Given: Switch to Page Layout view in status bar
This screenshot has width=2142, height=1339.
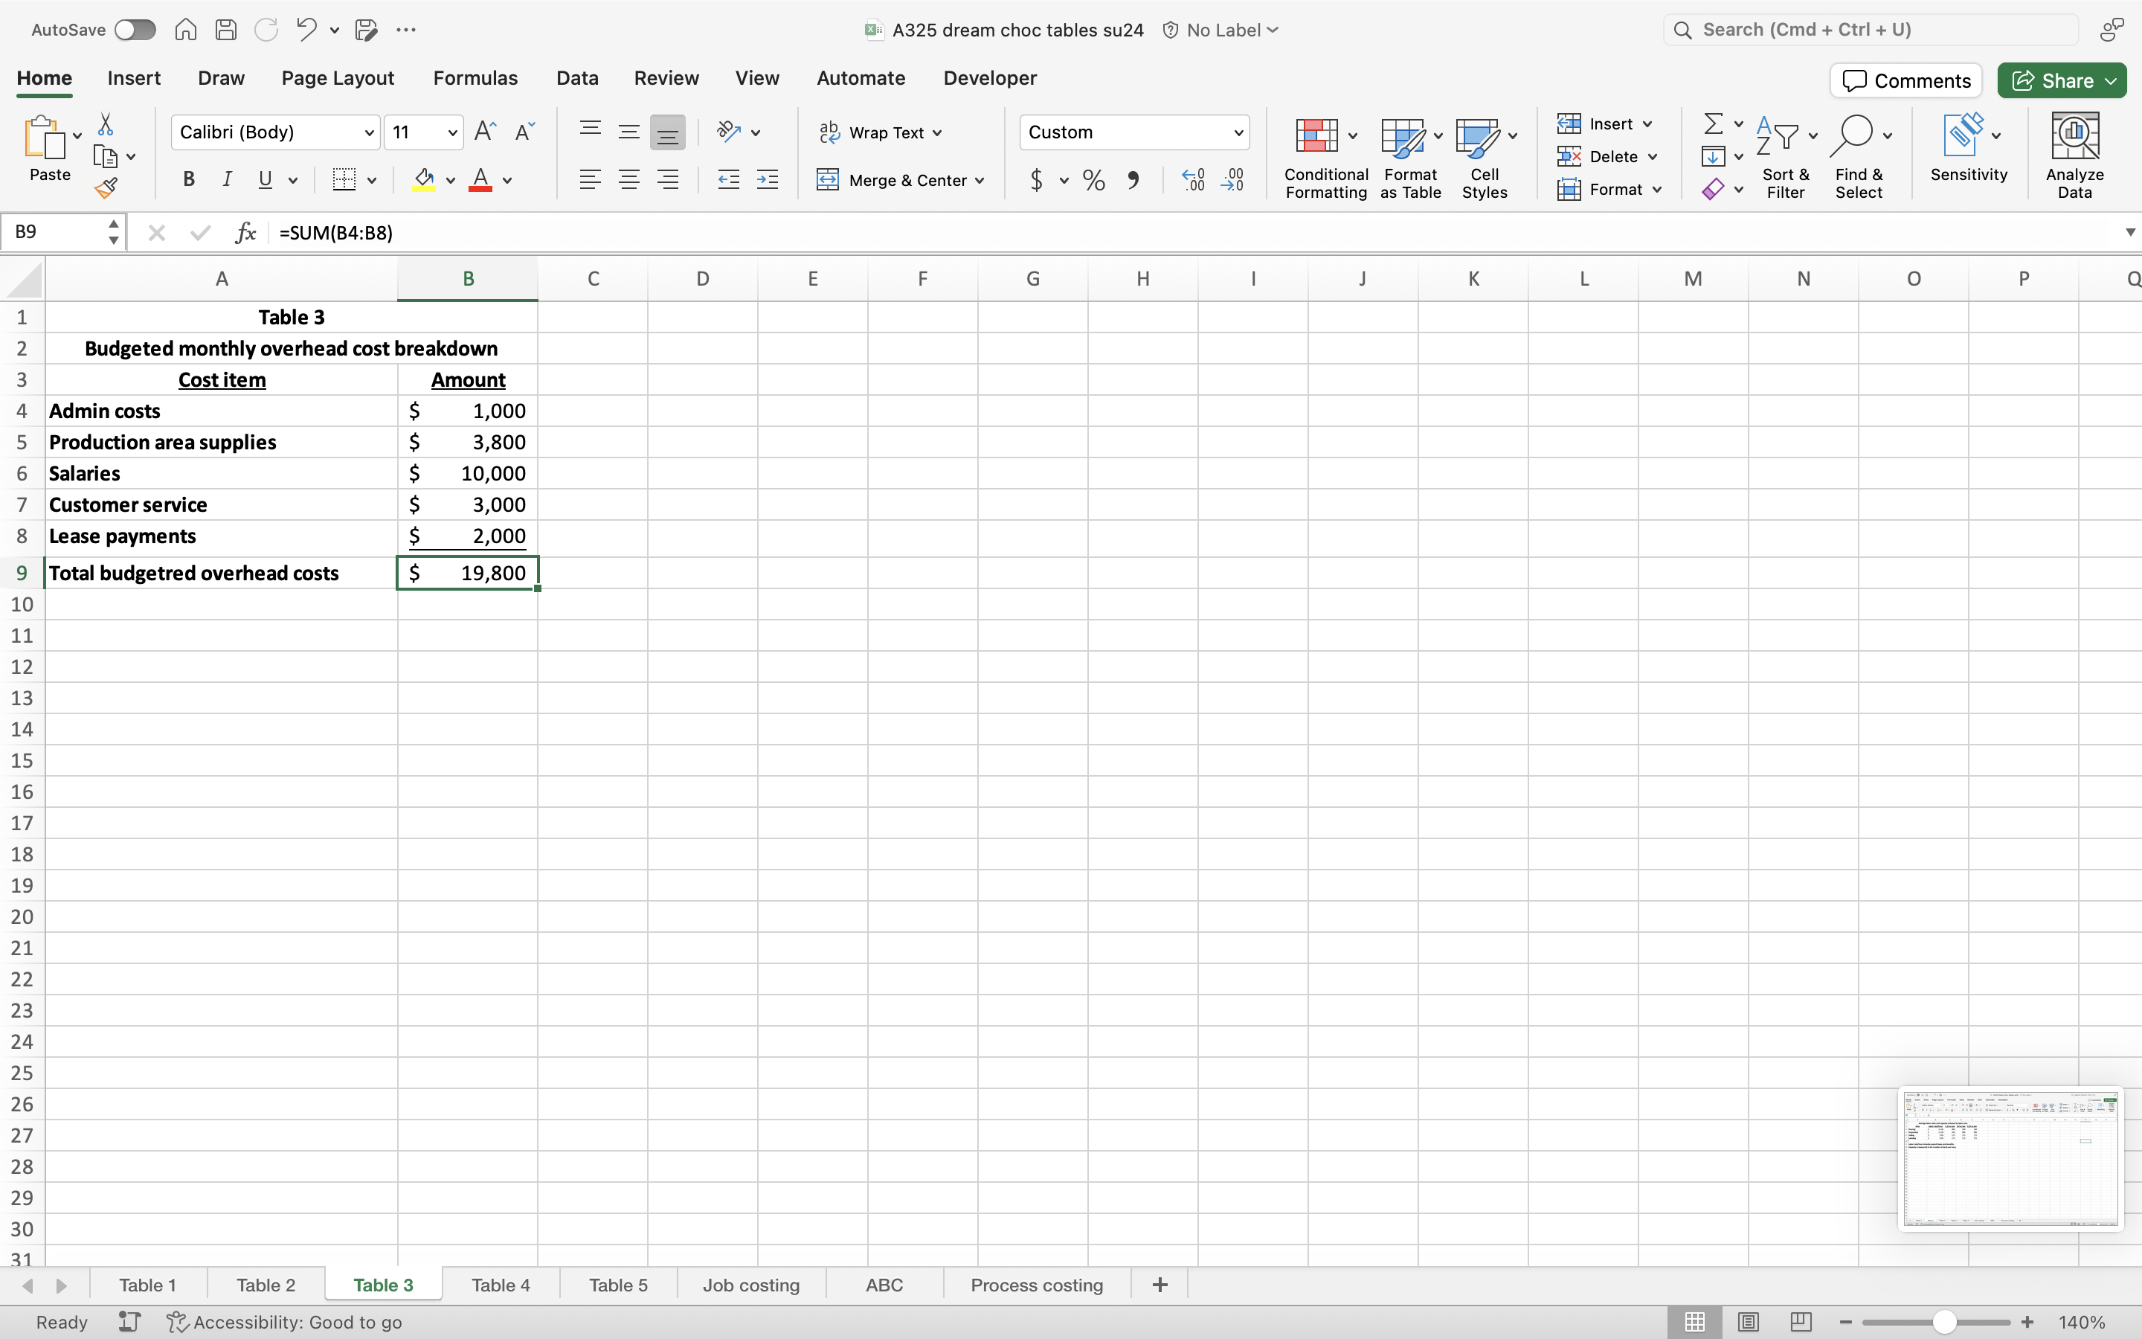Looking at the screenshot, I should [x=1747, y=1322].
